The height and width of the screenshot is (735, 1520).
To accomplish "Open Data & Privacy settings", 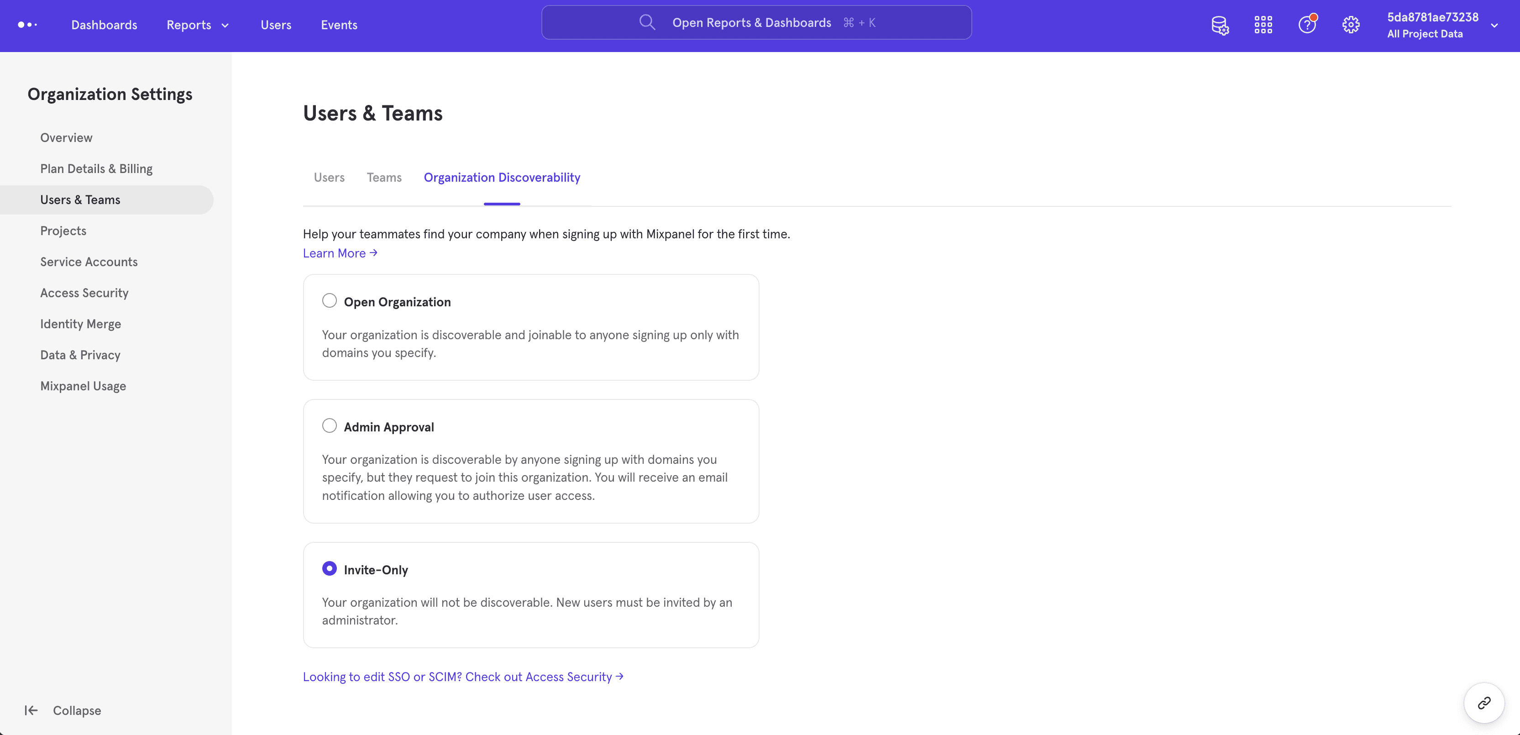I will 80,355.
